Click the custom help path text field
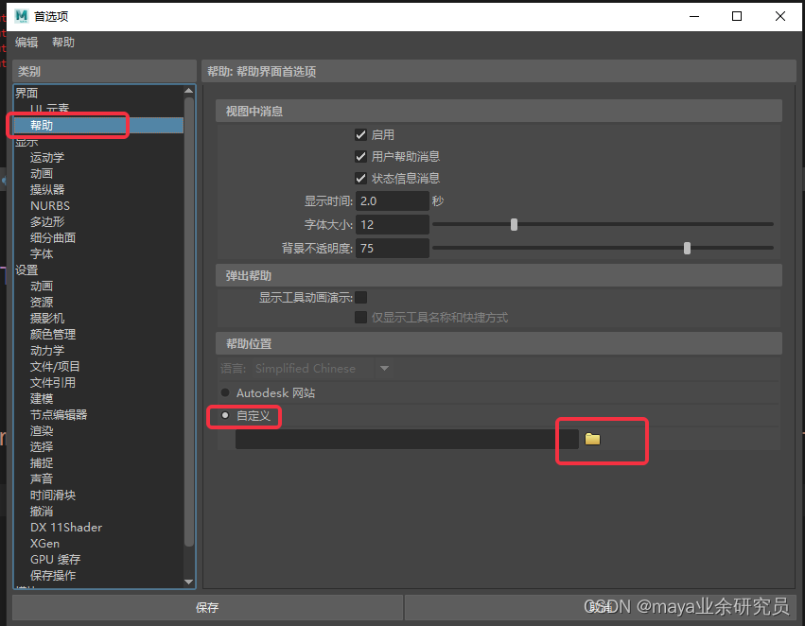 tap(407, 439)
